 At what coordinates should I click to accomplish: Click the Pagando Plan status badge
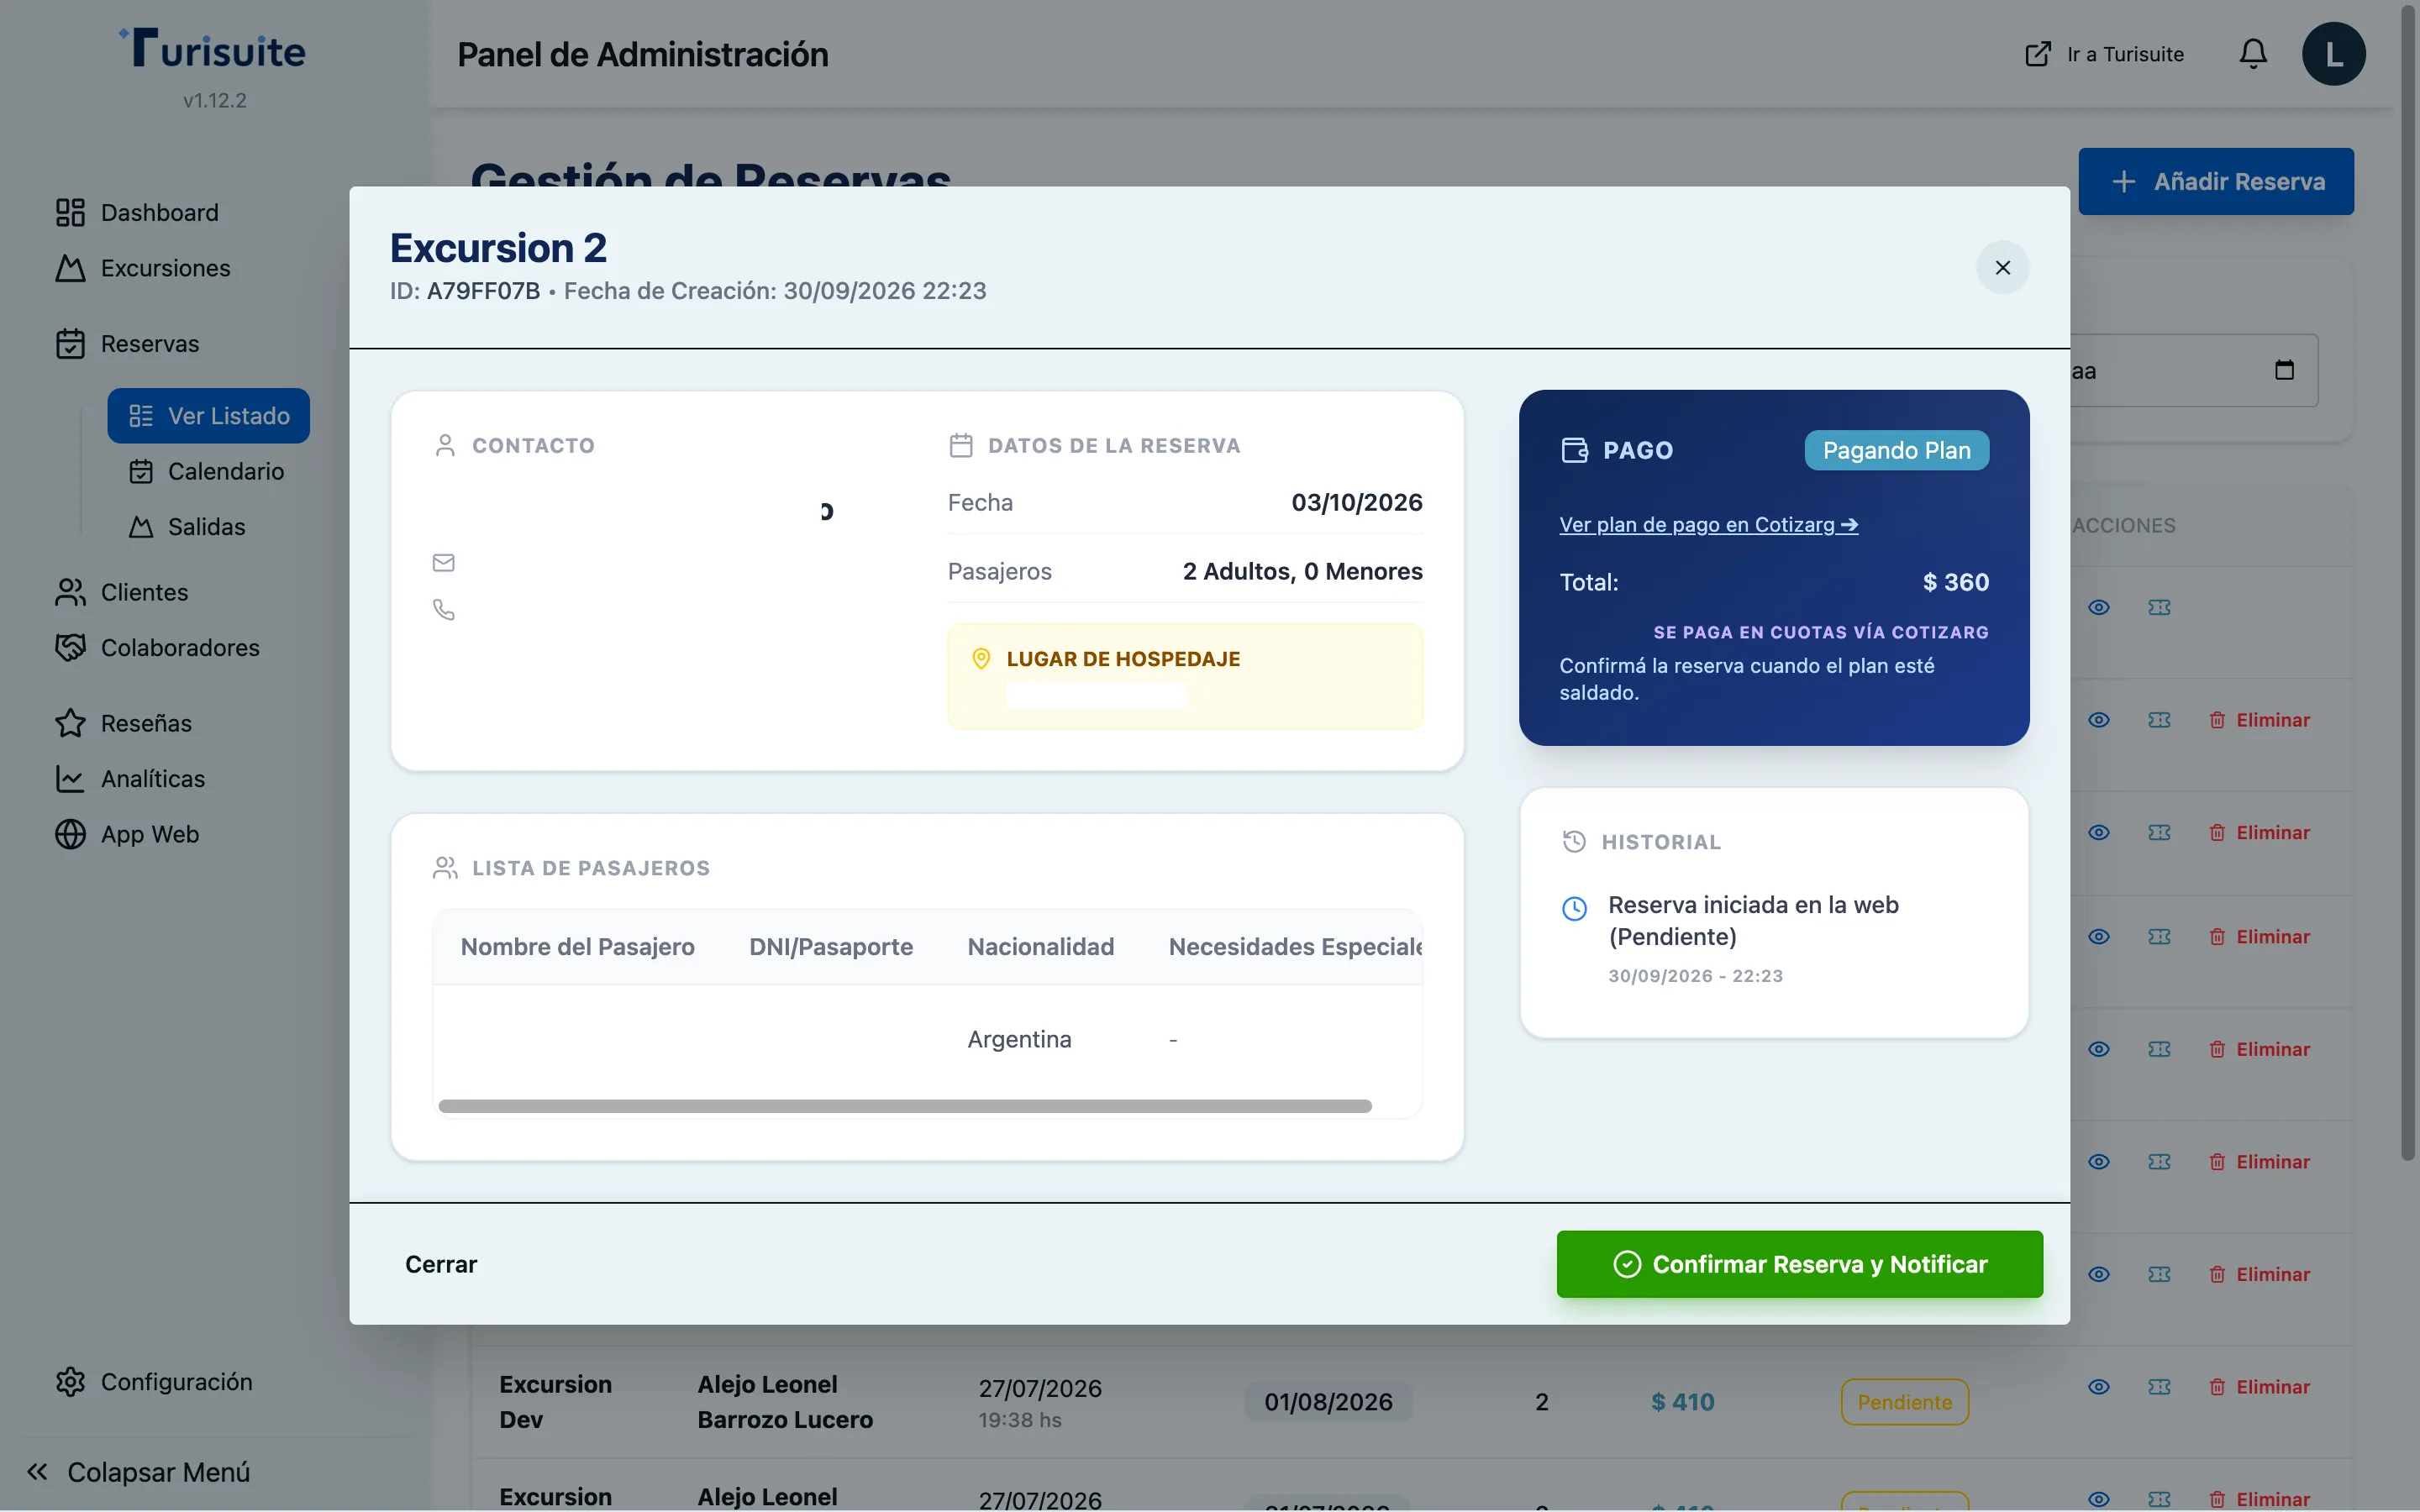(x=1896, y=450)
